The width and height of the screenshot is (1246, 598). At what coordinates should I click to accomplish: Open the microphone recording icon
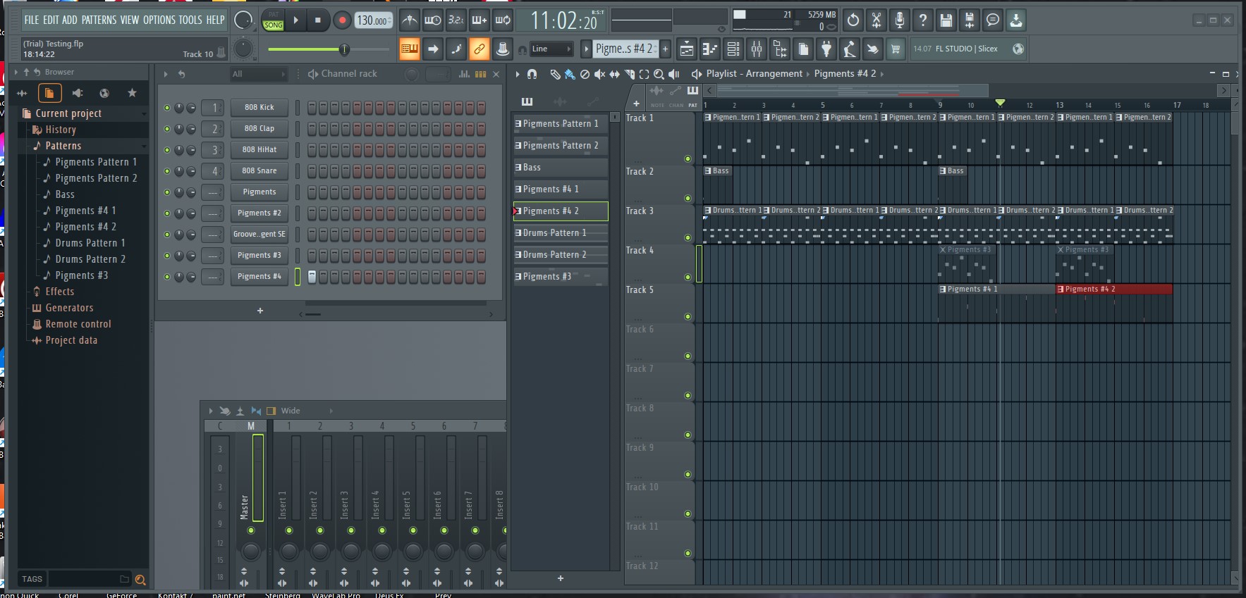pyautogui.click(x=899, y=20)
